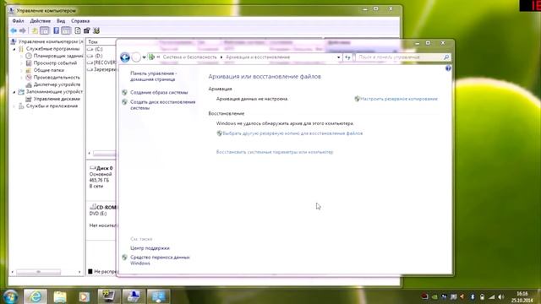This screenshot has width=541, height=304.
Task: Click the Back arrow in Computer Management toolbar
Action: [14, 30]
